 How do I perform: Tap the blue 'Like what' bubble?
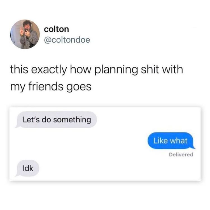(171, 141)
